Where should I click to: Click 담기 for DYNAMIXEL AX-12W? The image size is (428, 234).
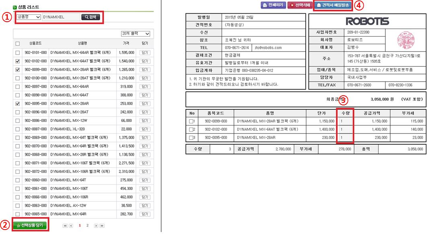[145, 205]
